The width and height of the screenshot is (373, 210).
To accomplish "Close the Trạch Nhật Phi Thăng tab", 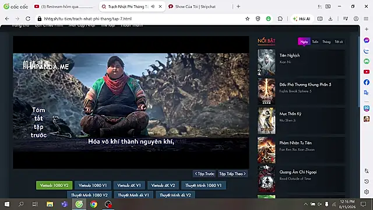I will pyautogui.click(x=160, y=6).
